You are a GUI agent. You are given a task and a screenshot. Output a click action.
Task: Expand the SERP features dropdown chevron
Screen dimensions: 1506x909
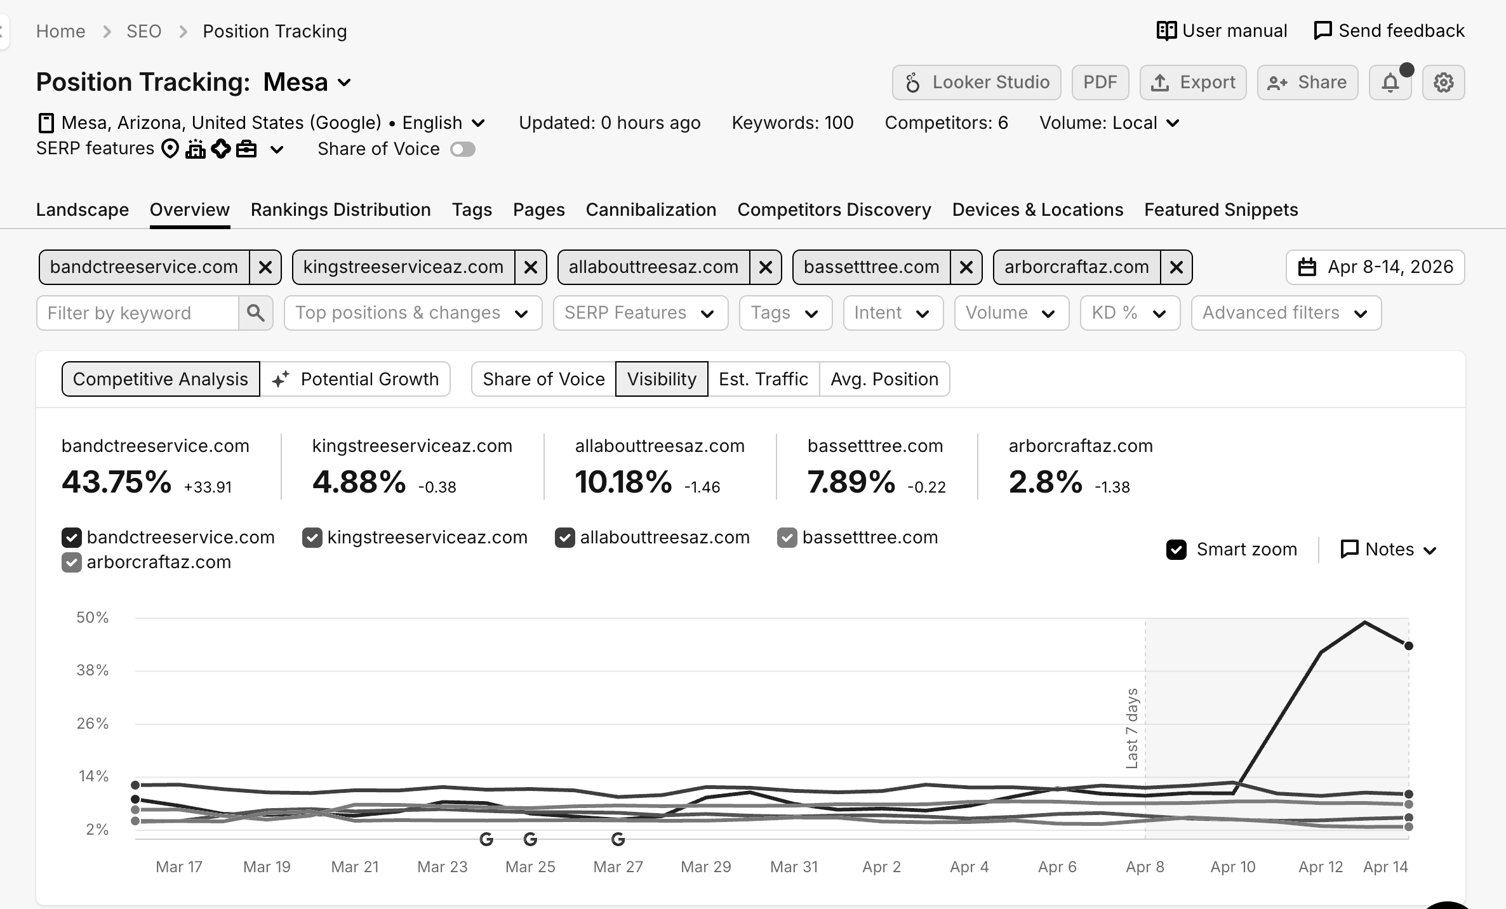[x=276, y=150]
